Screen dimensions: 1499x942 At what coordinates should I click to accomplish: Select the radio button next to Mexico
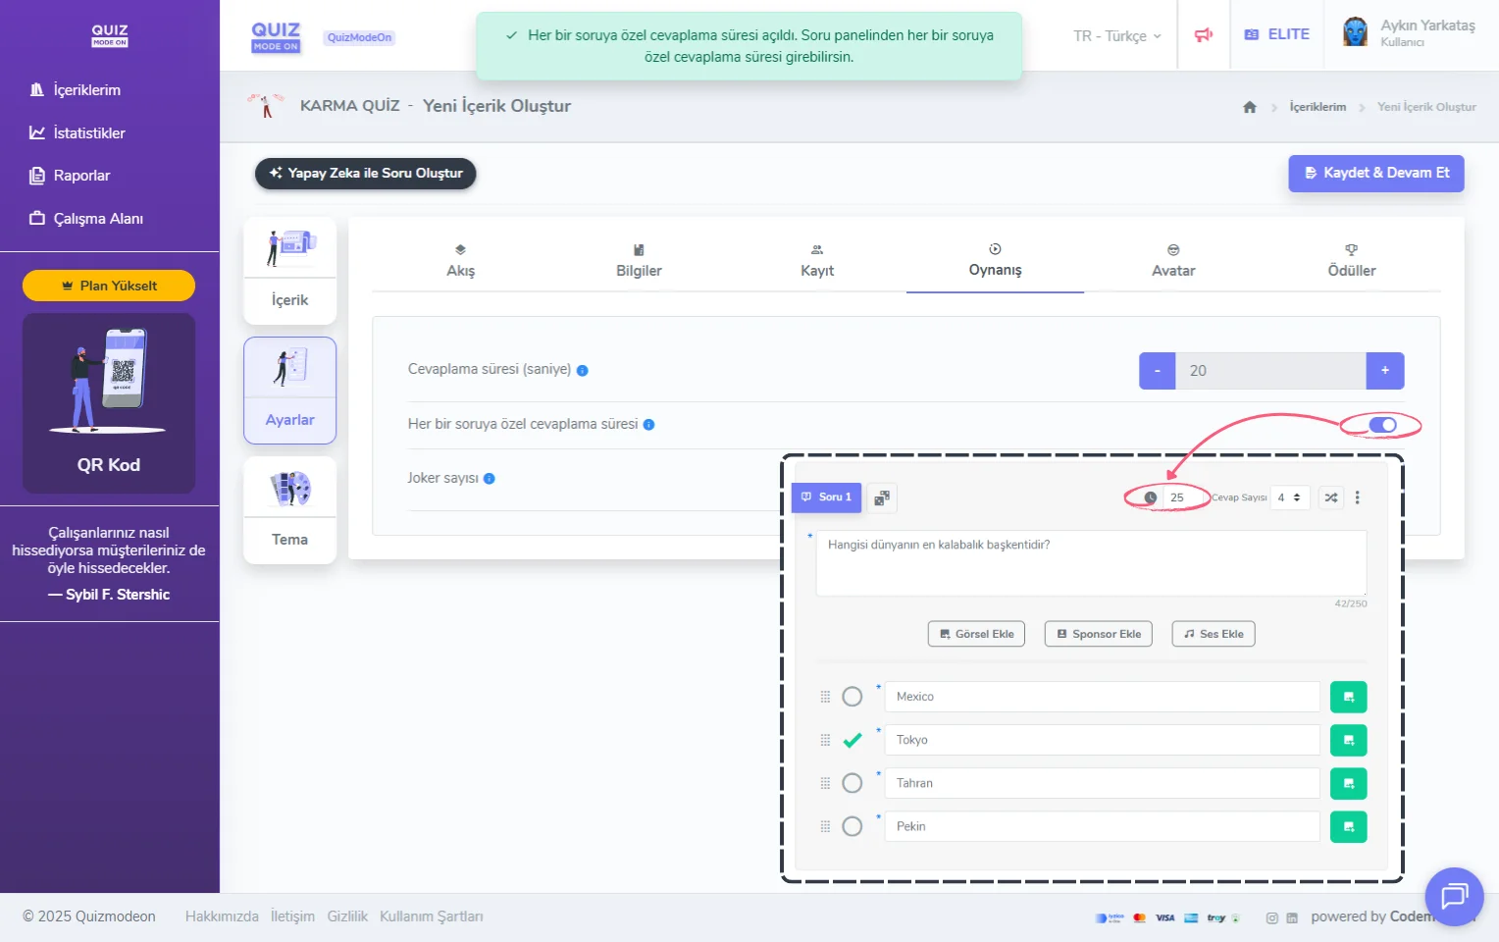[853, 697]
